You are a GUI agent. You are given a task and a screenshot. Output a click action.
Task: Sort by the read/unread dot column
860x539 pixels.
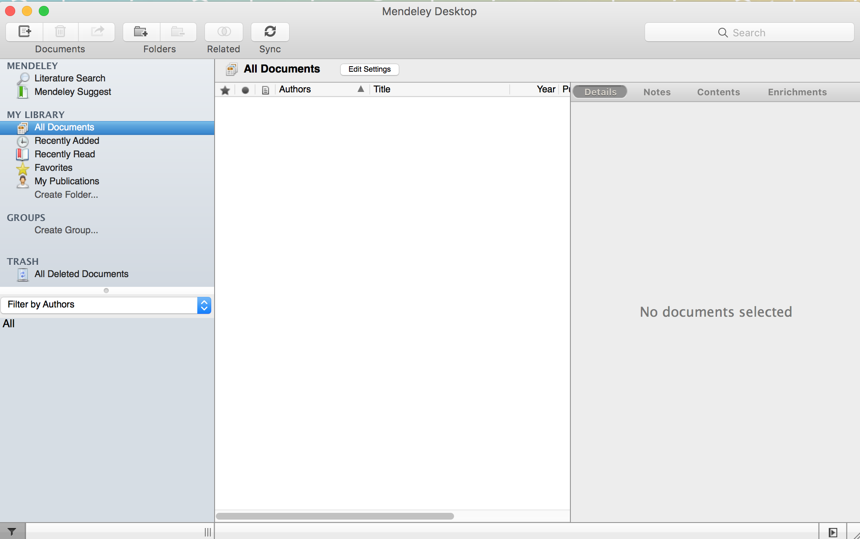click(x=245, y=90)
